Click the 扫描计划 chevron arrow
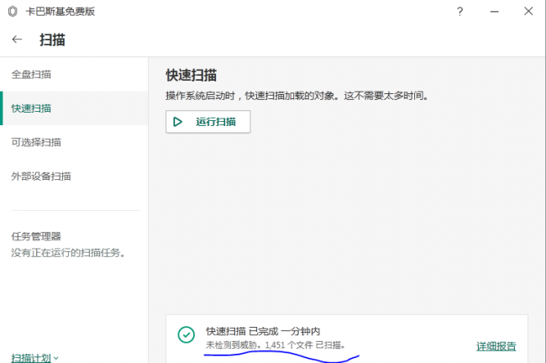The height and width of the screenshot is (363, 546). coord(56,358)
